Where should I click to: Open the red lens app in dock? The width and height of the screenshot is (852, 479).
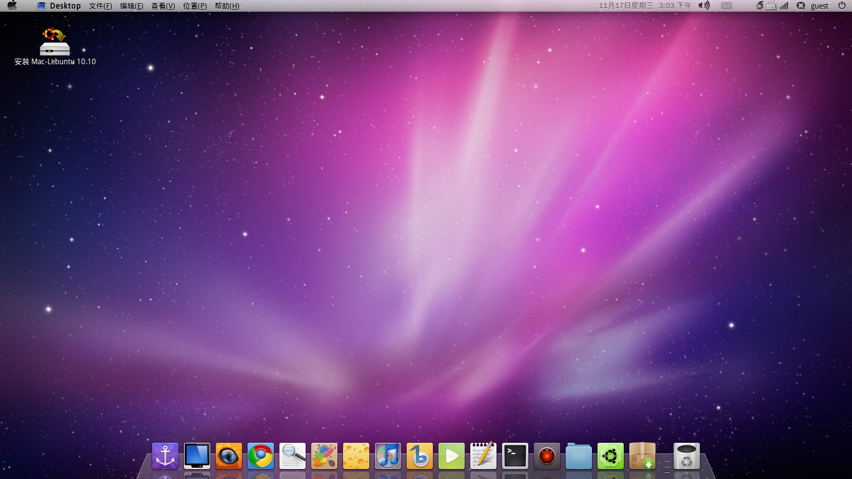click(547, 456)
